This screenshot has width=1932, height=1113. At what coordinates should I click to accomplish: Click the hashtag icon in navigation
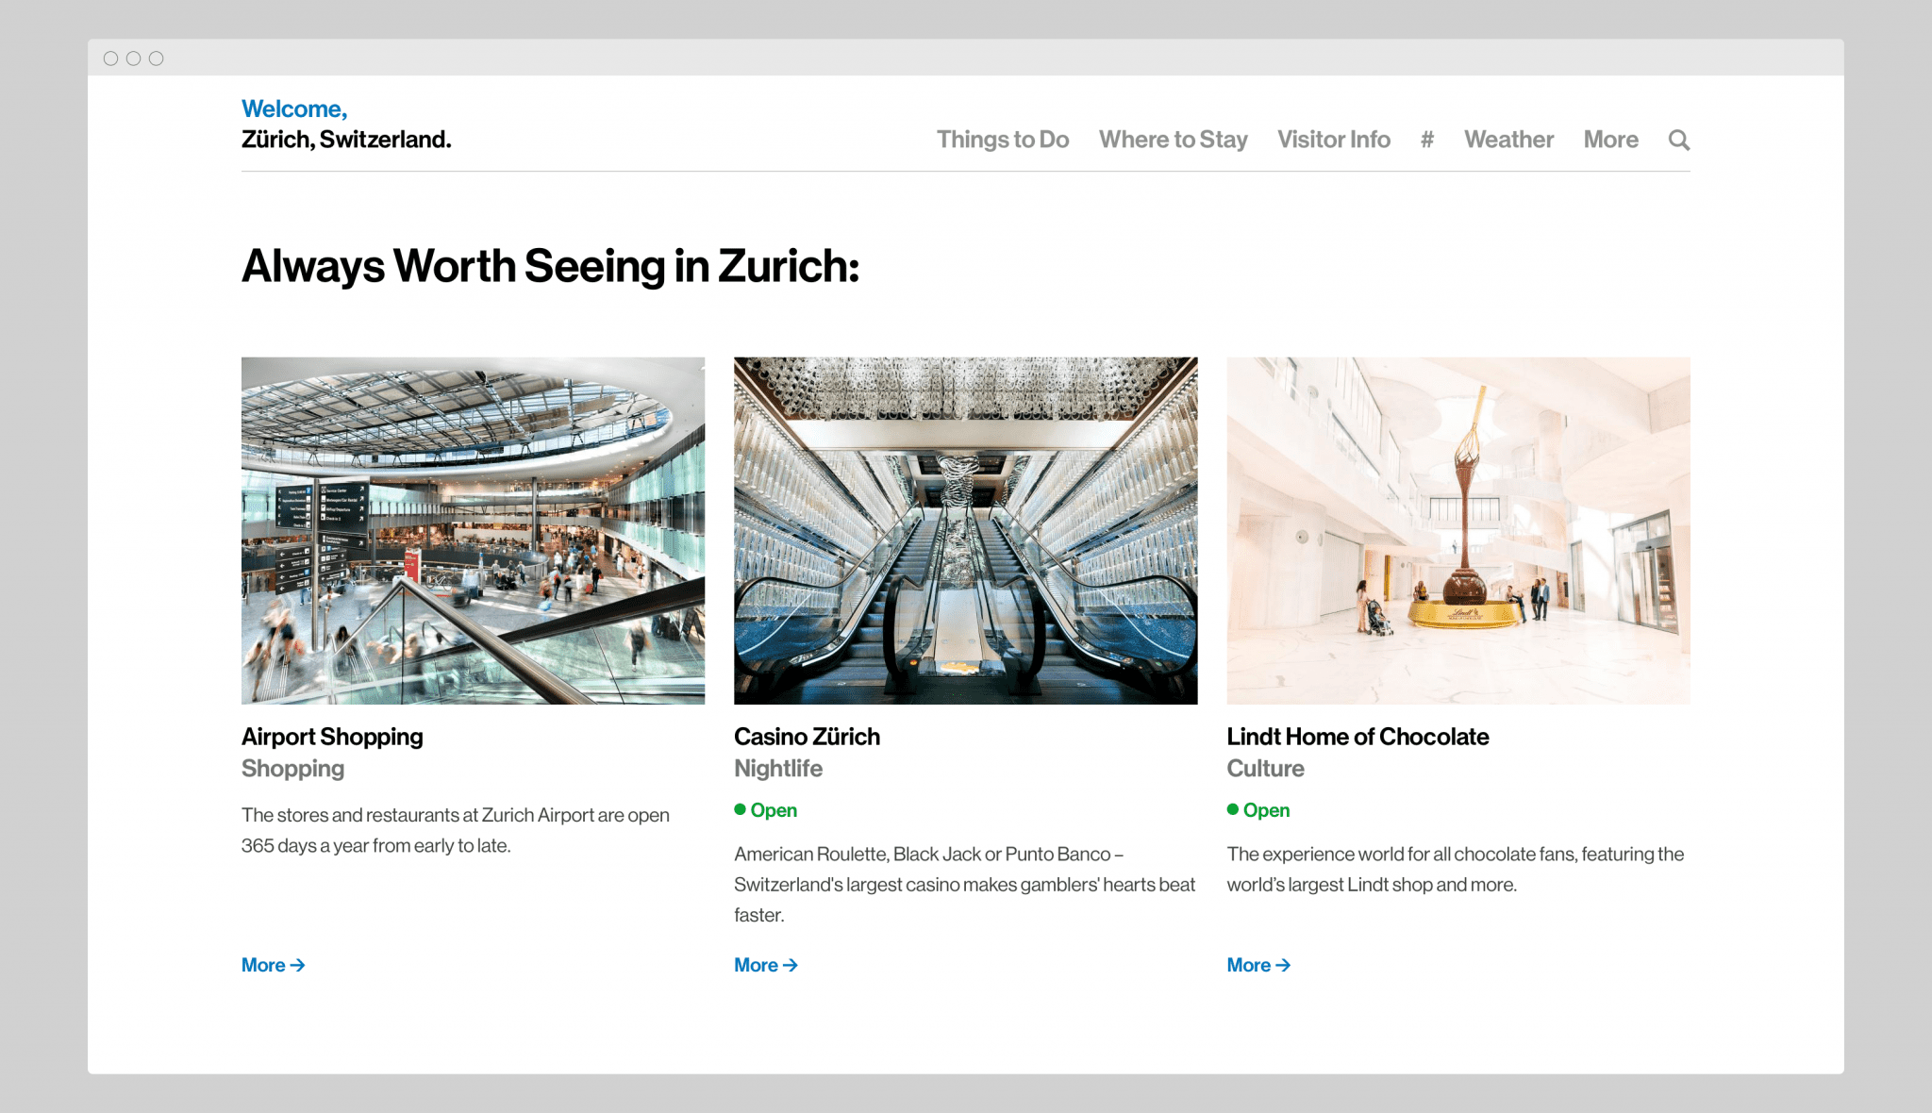click(1426, 140)
